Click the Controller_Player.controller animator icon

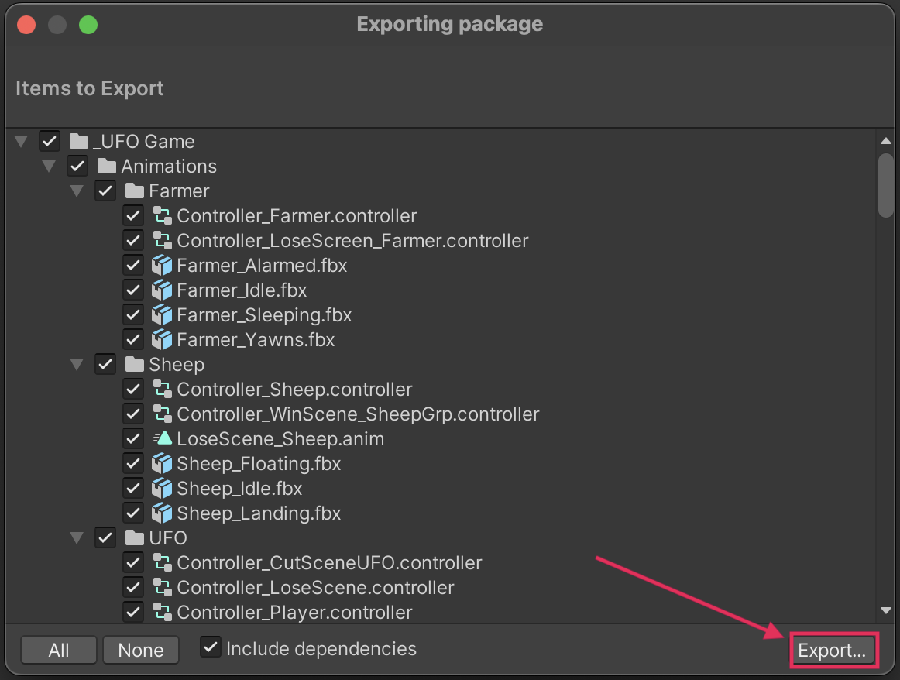point(162,612)
